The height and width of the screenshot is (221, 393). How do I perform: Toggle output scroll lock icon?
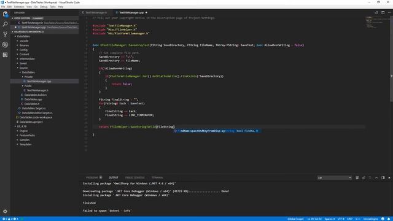tap(364, 177)
